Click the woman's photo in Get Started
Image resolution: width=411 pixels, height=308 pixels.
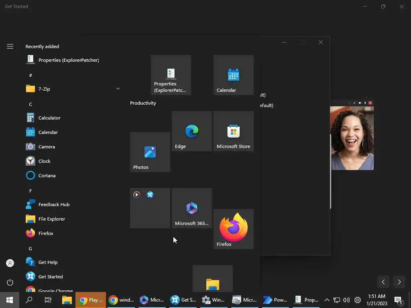coord(352,138)
